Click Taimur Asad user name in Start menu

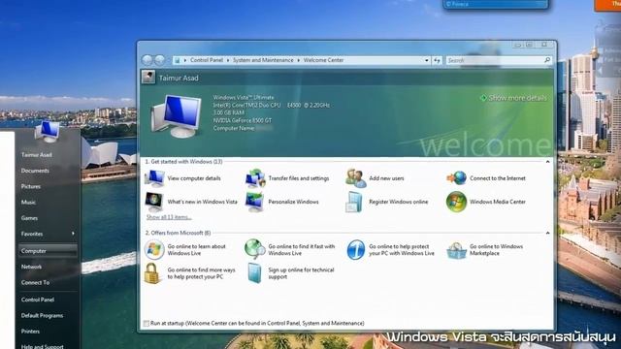click(x=37, y=155)
